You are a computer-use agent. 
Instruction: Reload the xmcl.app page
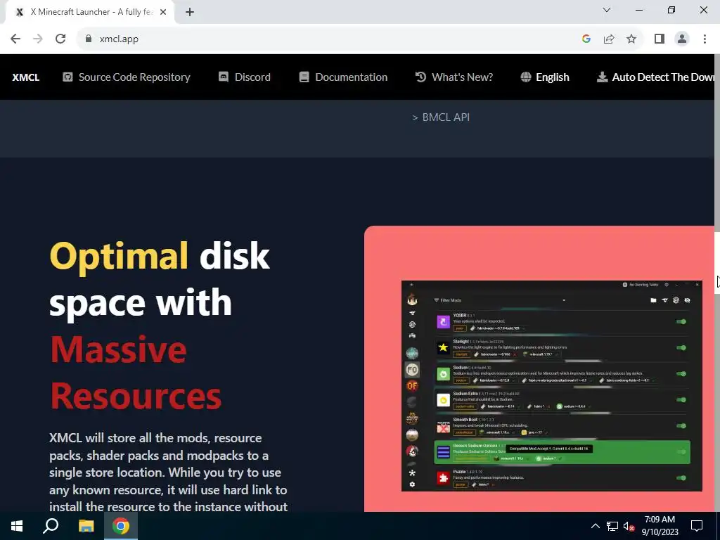(60, 39)
